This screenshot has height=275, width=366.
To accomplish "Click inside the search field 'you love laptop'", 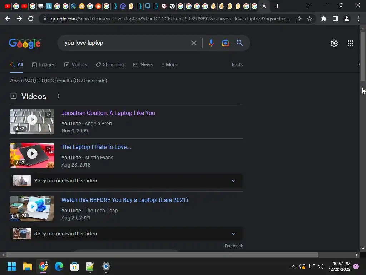I will (x=126, y=43).
